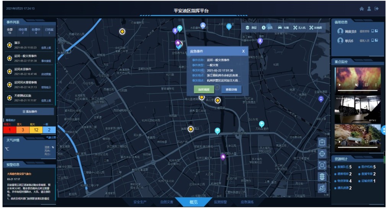This screenshot has width=387, height=209.
Task: Click phone icon next to 单兵6
Action: (373, 40)
